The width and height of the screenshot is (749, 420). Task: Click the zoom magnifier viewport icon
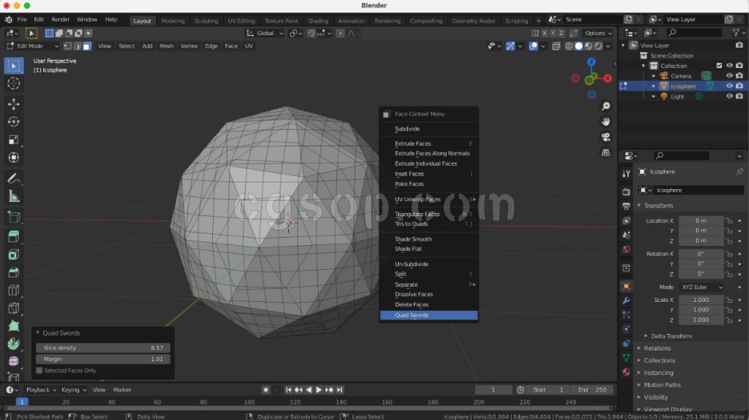point(606,107)
